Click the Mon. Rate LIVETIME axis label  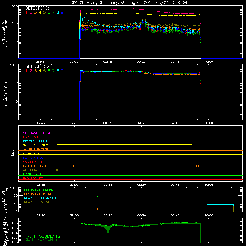click(6, 232)
